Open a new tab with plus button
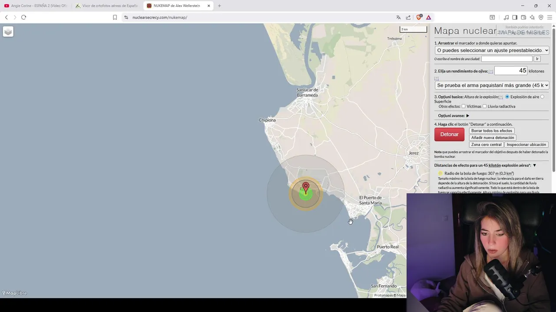 (x=219, y=6)
